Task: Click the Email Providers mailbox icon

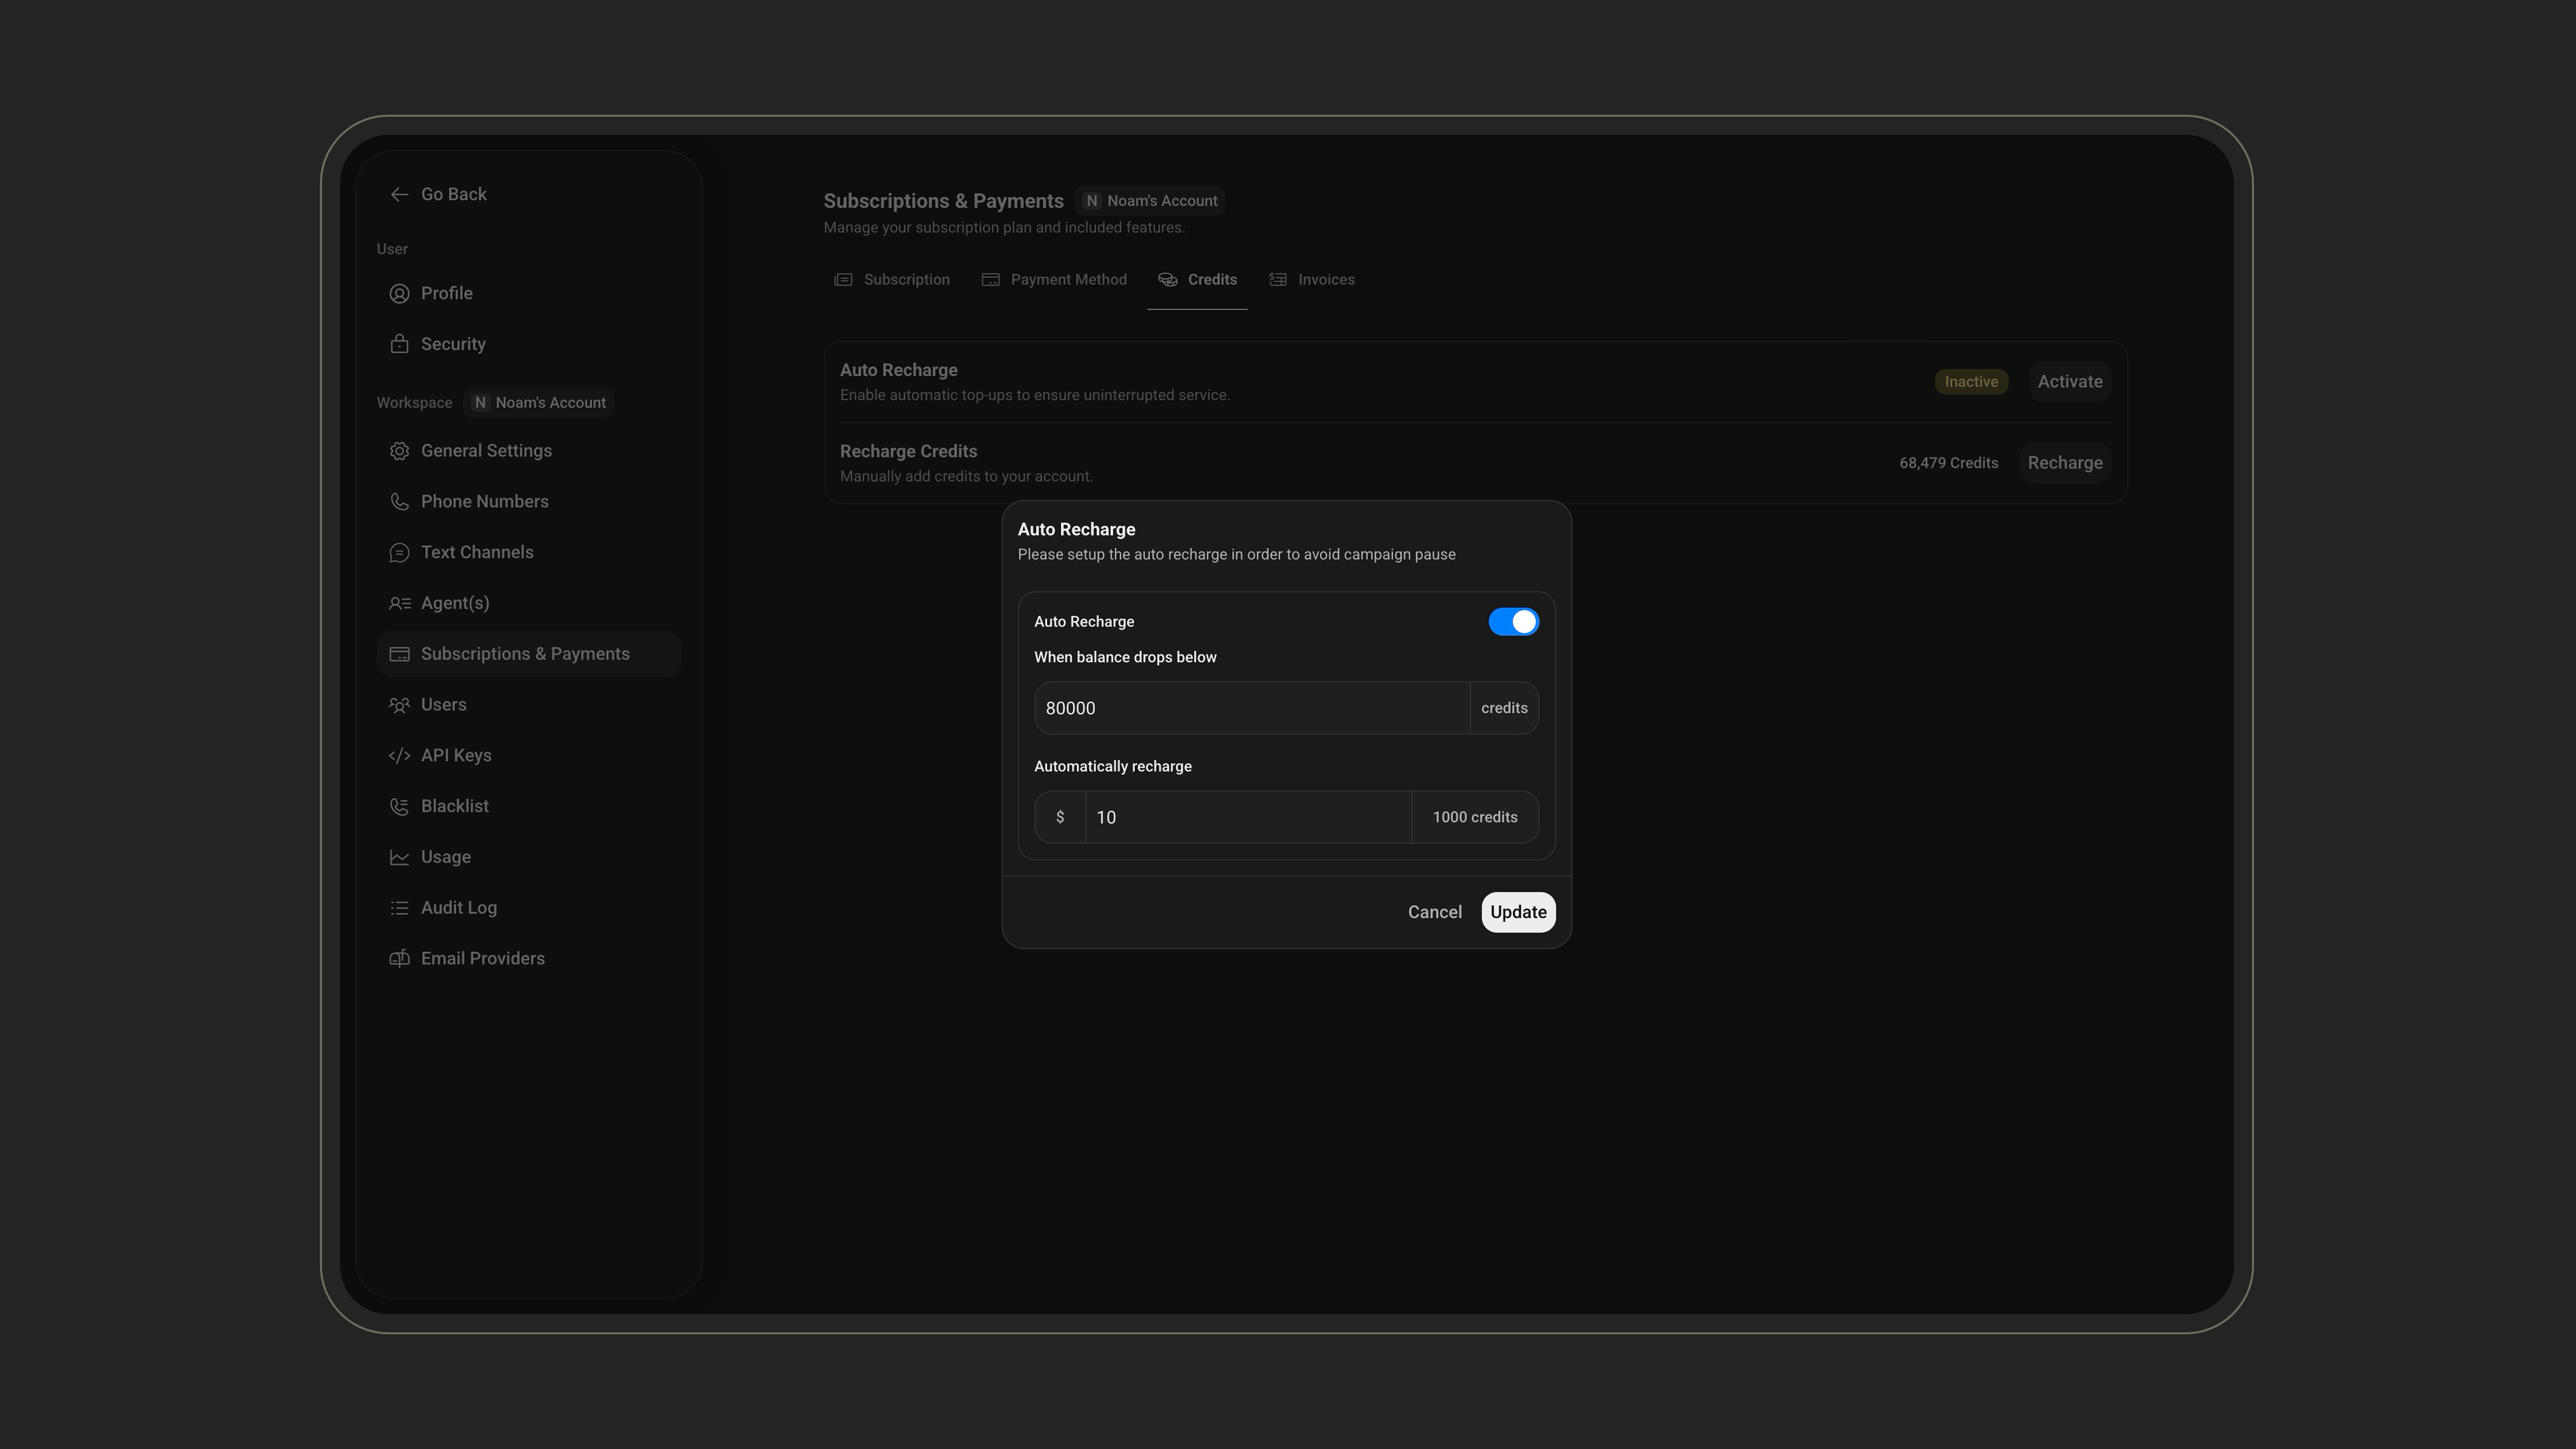Action: pyautogui.click(x=399, y=958)
